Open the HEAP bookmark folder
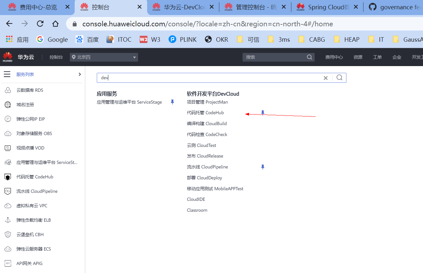 [347, 39]
